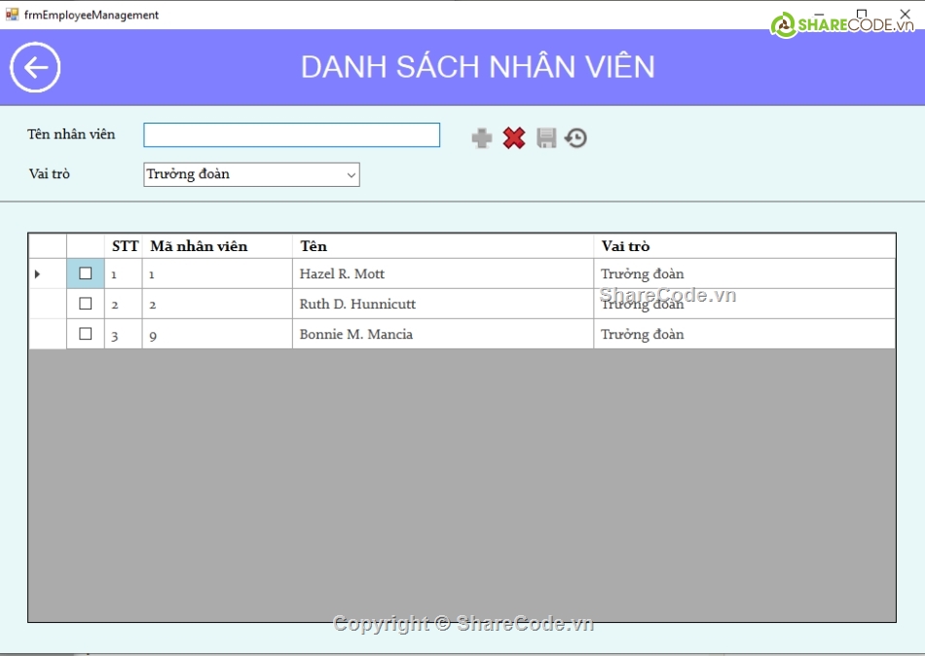The height and width of the screenshot is (656, 925).
Task: Click the STT column header
Action: tap(124, 246)
